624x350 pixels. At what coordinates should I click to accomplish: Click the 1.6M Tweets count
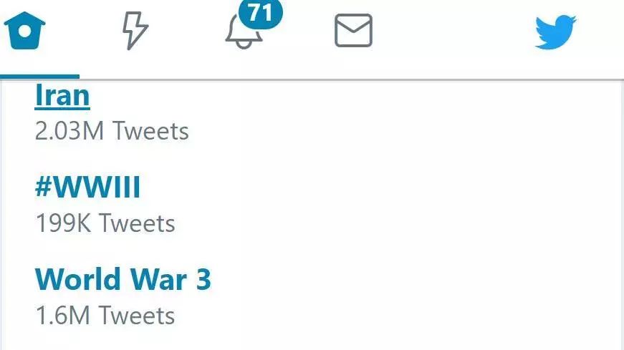pyautogui.click(x=105, y=316)
